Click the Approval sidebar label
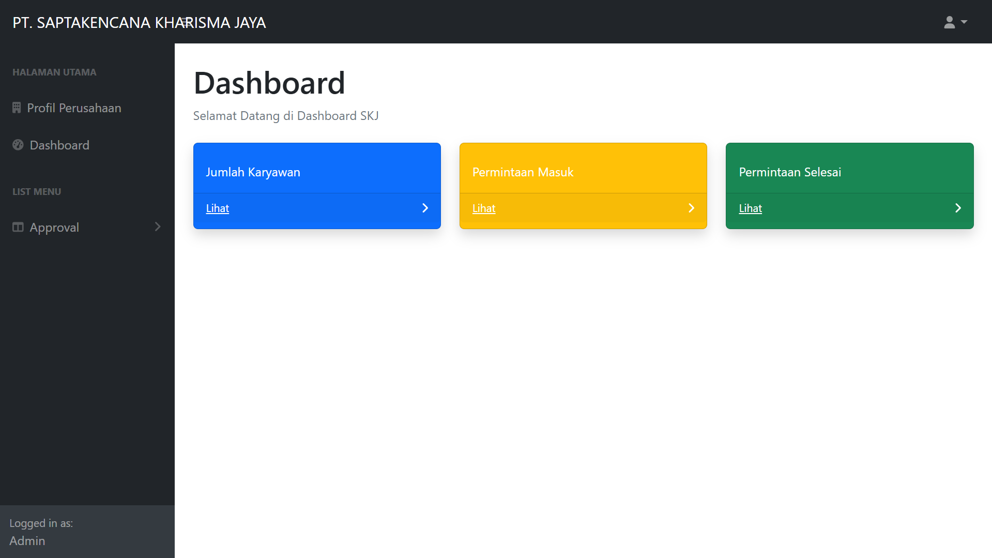The image size is (992, 558). coord(54,228)
